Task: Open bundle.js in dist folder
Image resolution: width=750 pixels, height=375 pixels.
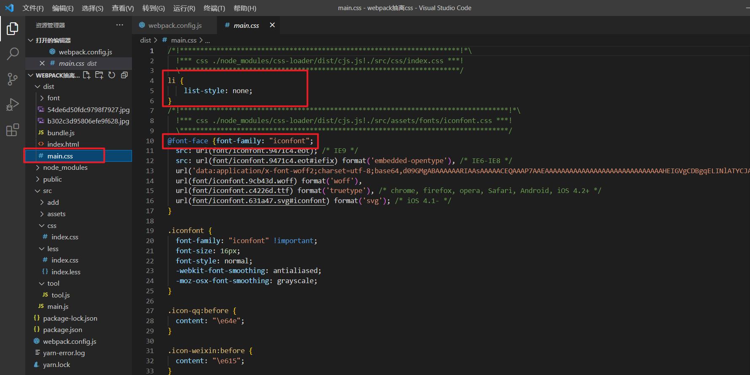Action: pyautogui.click(x=78, y=133)
